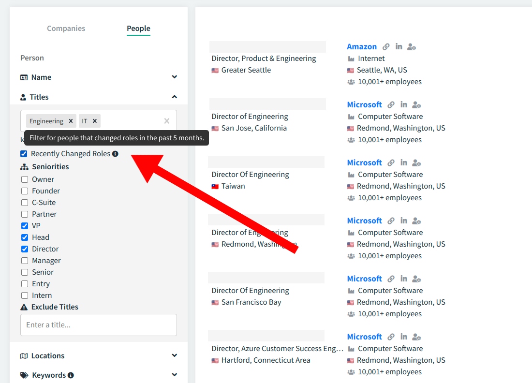Open website link icon for Microsoft in Hartford row

(x=391, y=337)
